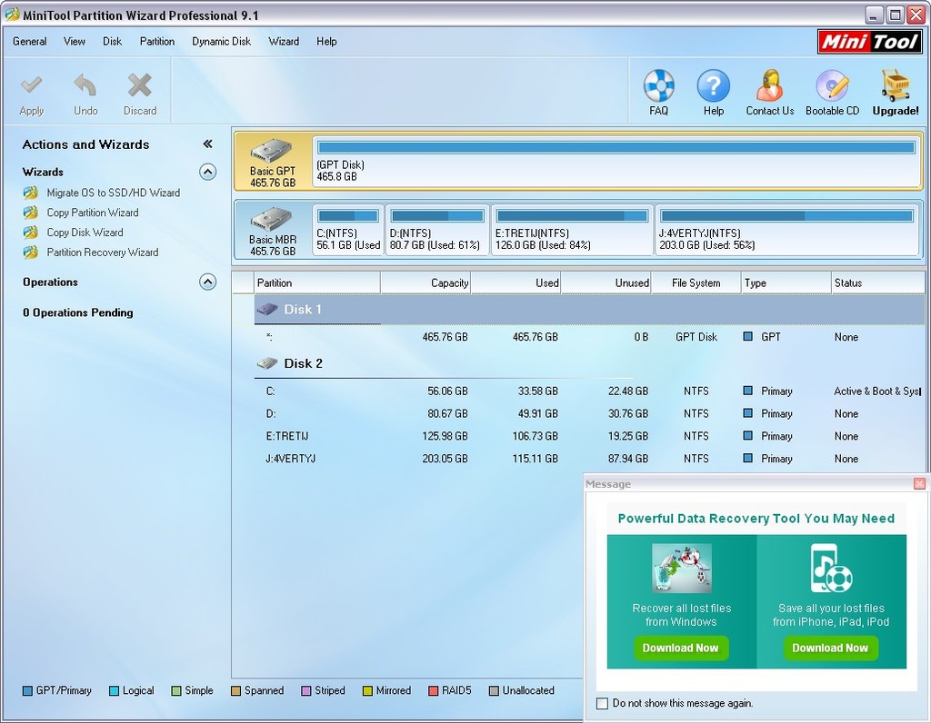Click the iPhone recovery image in Message
931x723 pixels.
click(831, 569)
